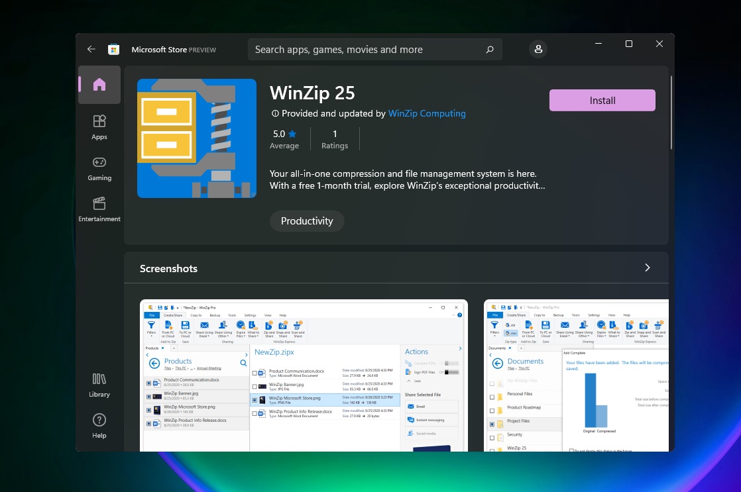Click the description starting 'Your all-in-one compression'
The image size is (741, 492).
(x=408, y=179)
